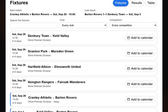Click Barton Rovers in the 15:00 fixture card
The width and height of the screenshot is (168, 112).
pyautogui.click(x=66, y=97)
